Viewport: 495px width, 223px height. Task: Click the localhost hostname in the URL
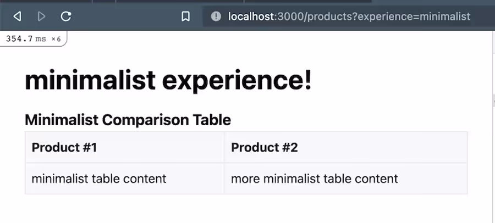pos(251,16)
